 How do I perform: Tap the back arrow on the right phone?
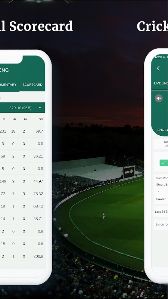(x=158, y=68)
